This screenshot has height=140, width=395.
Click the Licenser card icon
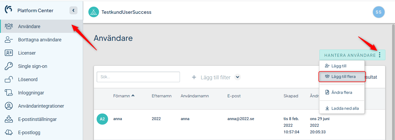tap(9, 53)
